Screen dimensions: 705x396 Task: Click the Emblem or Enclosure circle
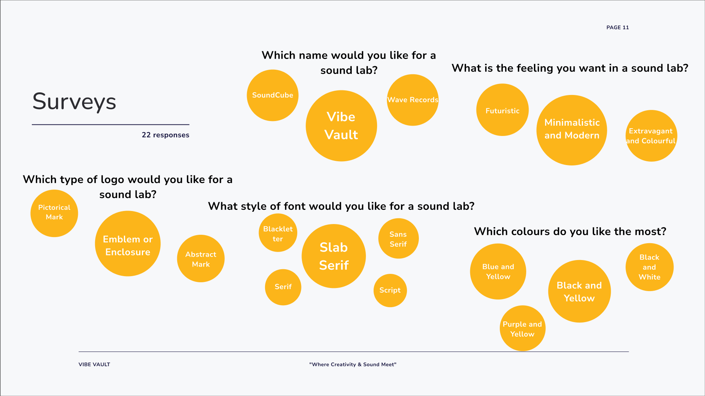tap(128, 244)
